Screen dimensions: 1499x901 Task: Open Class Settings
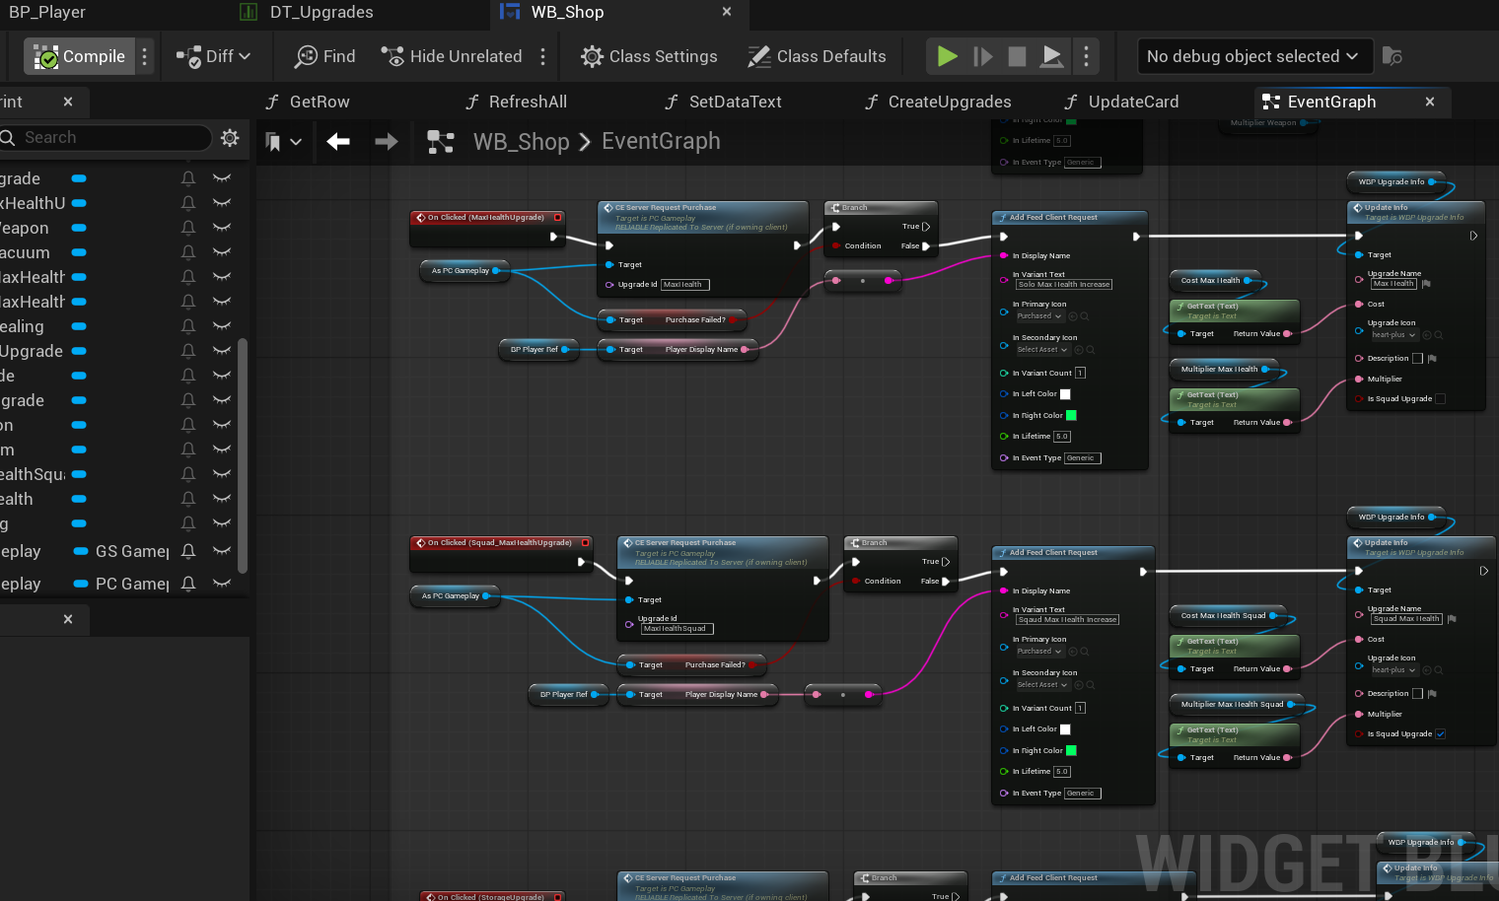[649, 56]
